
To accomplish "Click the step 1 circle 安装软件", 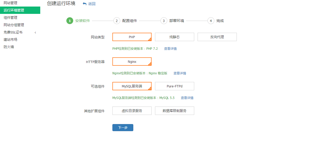I will tap(70, 21).
